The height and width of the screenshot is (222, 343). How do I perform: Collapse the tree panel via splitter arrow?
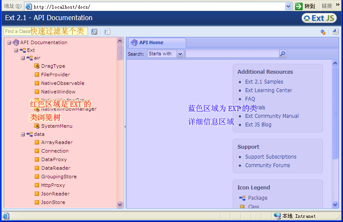[x=125, y=126]
